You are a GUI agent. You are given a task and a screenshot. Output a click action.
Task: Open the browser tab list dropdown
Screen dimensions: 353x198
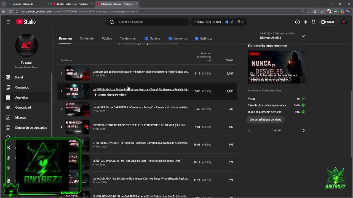click(4, 4)
